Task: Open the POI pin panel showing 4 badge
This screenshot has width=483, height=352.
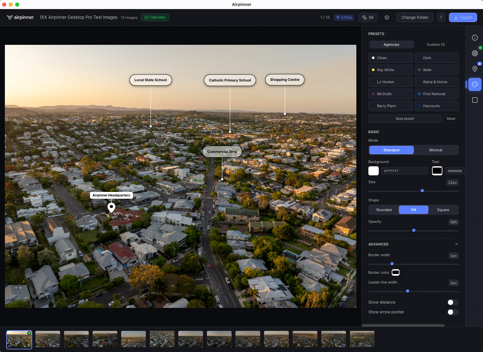Action: (475, 69)
